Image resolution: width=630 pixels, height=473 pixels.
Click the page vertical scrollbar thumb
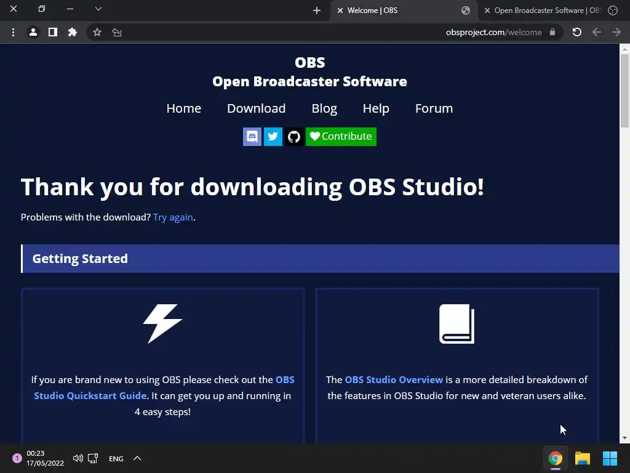point(624,91)
